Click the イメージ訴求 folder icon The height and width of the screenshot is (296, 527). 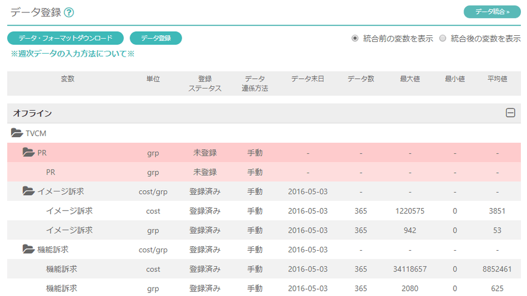point(28,191)
